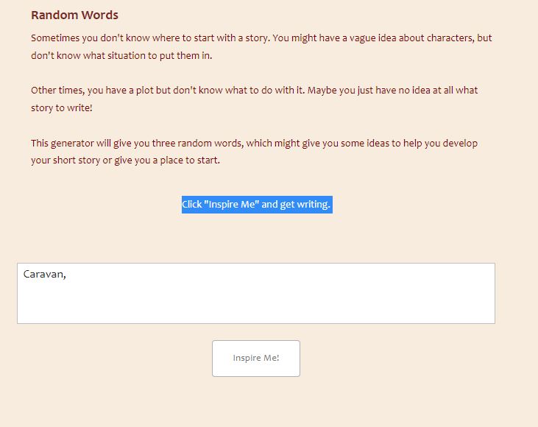Click the line starting "your short story or give you"
Image resolution: width=538 pixels, height=427 pixels.
[x=125, y=160]
